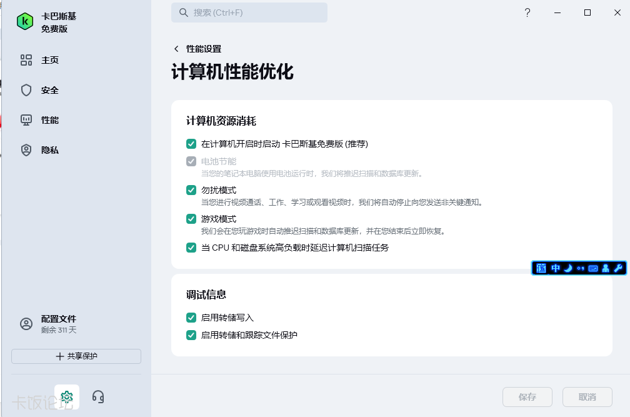This screenshot has height=417, width=630.
Task: Go back to 性能设置 via chevron
Action: [176, 49]
